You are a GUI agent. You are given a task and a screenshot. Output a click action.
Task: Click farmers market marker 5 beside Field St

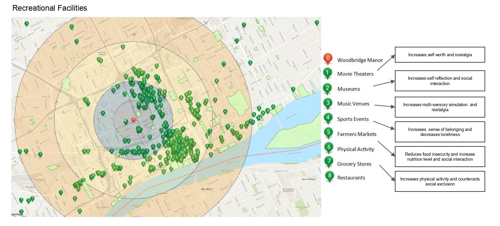point(250,63)
